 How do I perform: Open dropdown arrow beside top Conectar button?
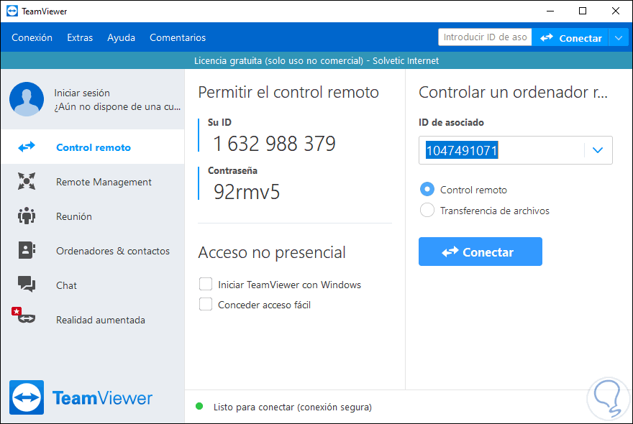click(x=619, y=38)
